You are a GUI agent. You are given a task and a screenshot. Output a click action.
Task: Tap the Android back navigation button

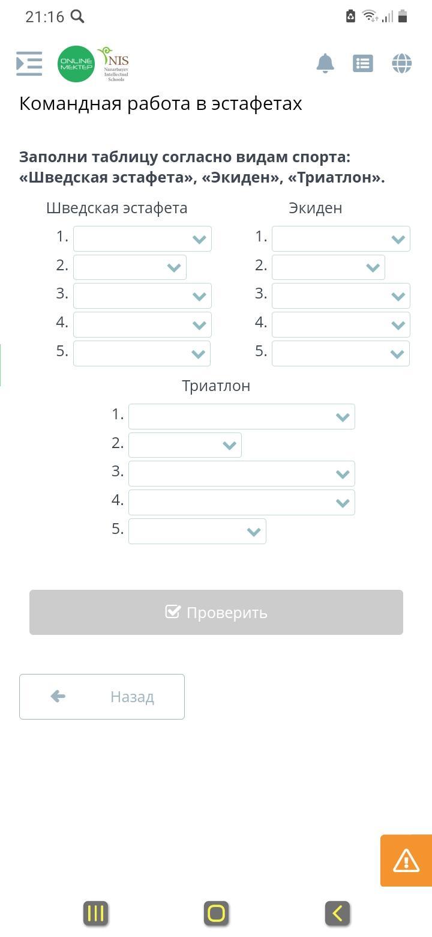337,914
